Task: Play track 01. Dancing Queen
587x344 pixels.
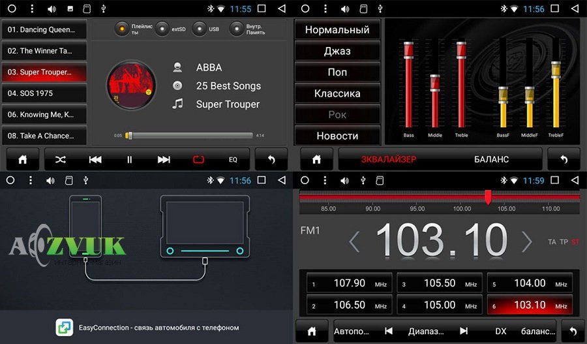Action: (44, 29)
